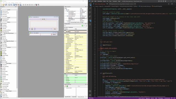Open the Source Control view in VS Code

tap(90, 12)
